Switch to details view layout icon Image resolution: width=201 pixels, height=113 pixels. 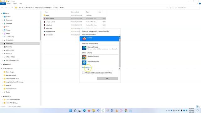coord(197,107)
